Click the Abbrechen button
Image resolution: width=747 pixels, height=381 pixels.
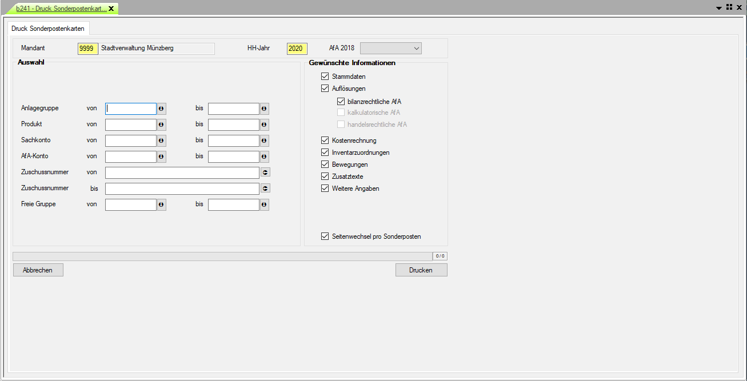click(x=38, y=270)
